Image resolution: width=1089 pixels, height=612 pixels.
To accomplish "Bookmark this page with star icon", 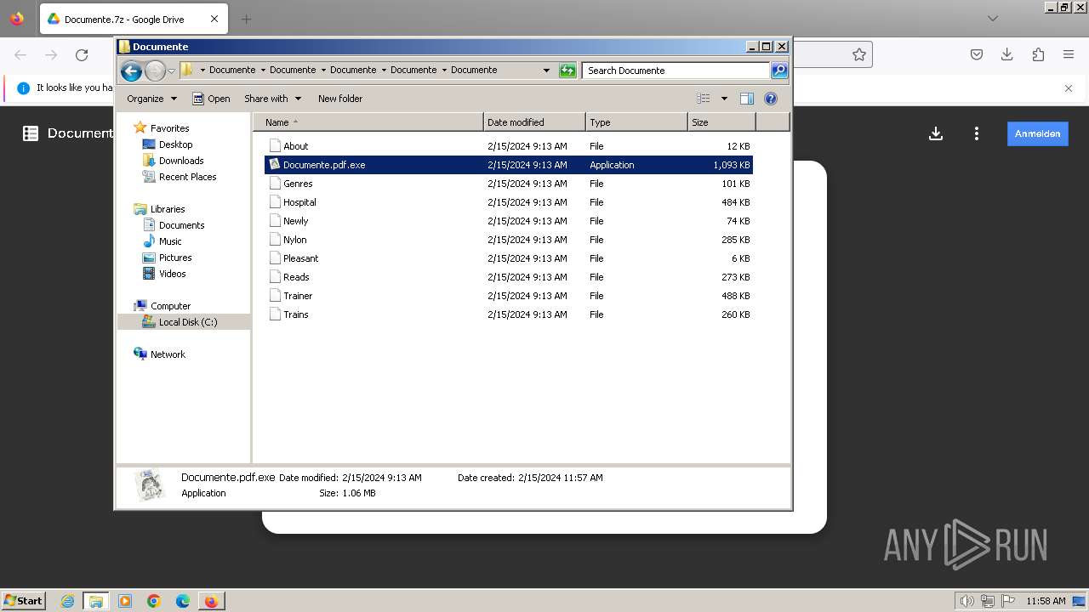I will click(x=859, y=55).
